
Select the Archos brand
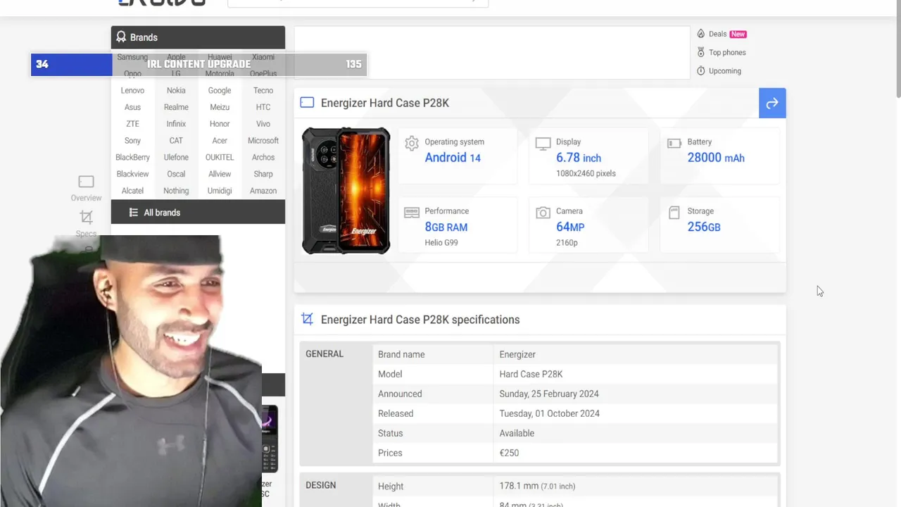pyautogui.click(x=263, y=158)
